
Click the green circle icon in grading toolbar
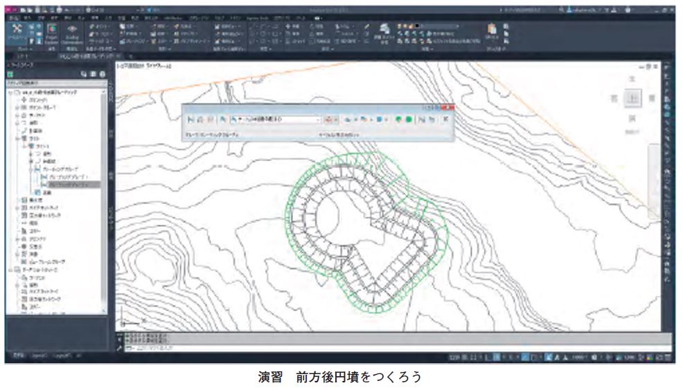click(x=409, y=119)
